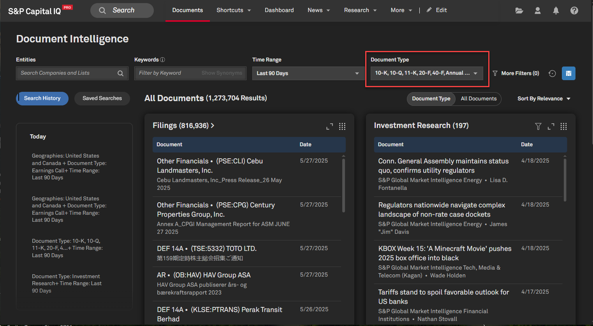
Task: Select the 10-K, 10-Q search history entry
Action: click(67, 248)
